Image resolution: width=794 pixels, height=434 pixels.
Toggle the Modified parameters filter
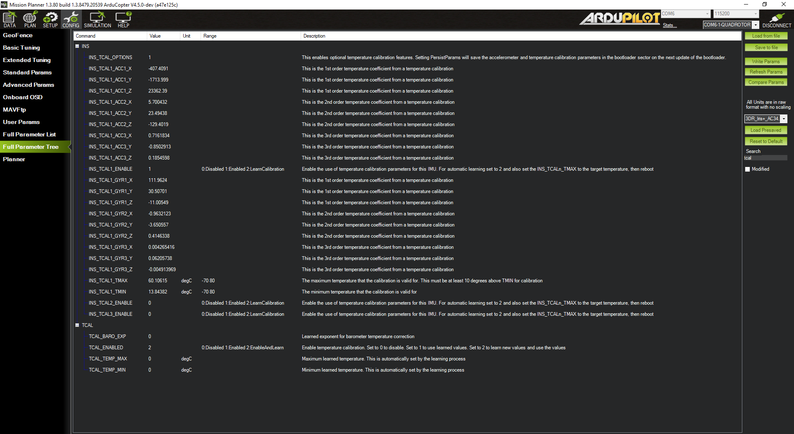[x=747, y=169]
